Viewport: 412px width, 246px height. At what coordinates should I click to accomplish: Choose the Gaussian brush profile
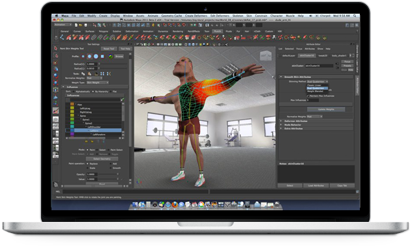tap(83, 57)
